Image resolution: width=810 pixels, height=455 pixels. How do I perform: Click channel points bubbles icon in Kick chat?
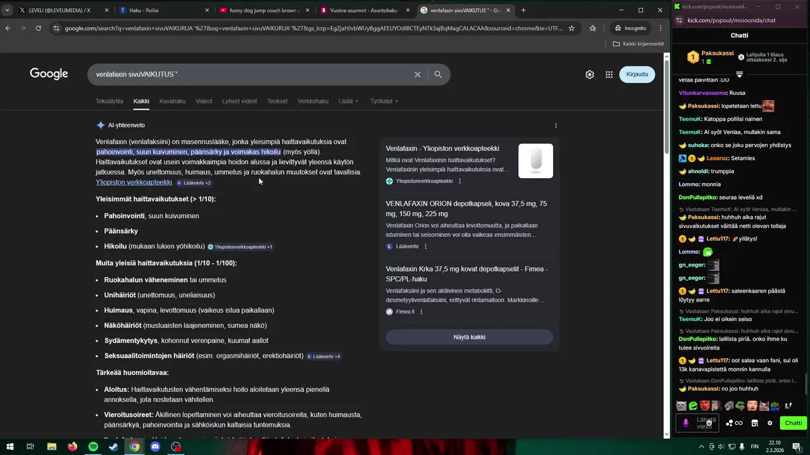(730, 423)
